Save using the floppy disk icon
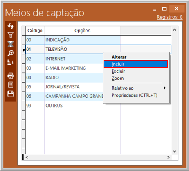 pos(11,94)
